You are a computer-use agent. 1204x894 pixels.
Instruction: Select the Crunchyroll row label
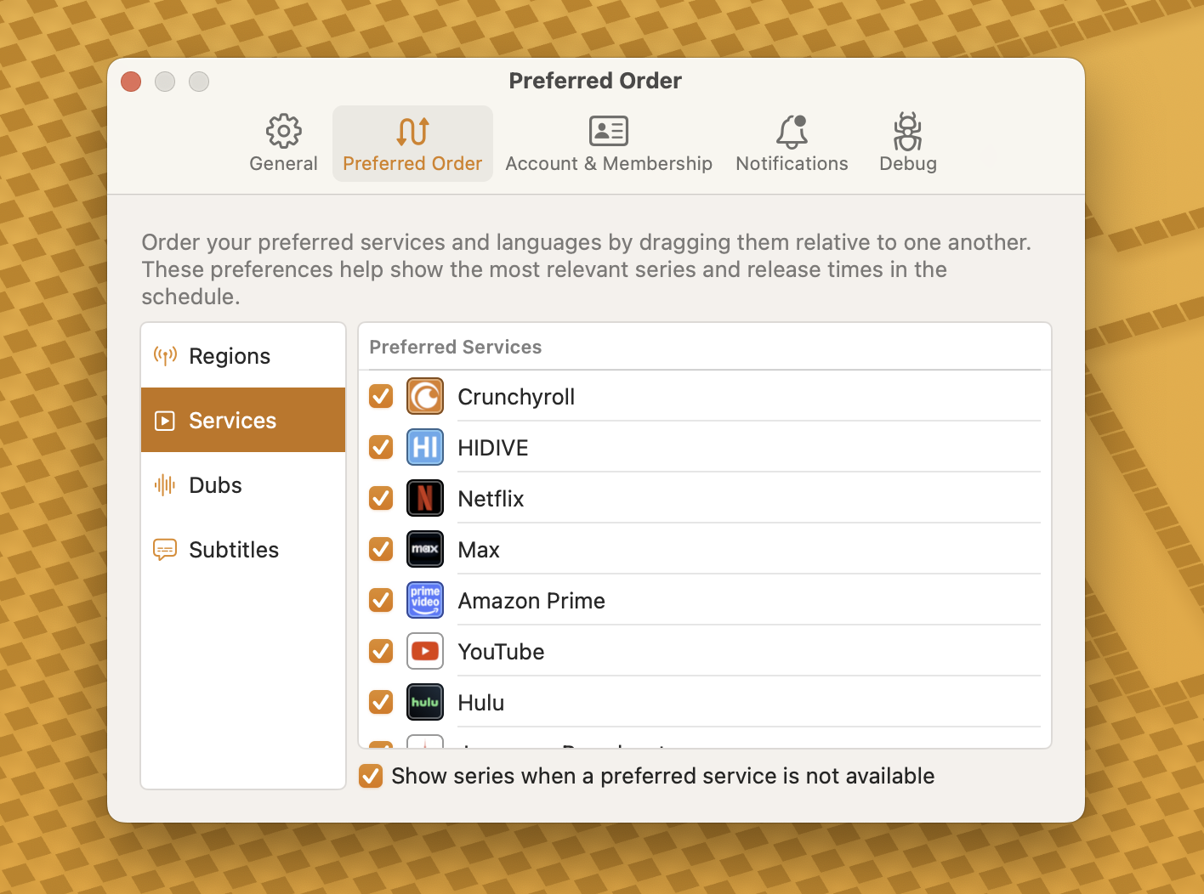tap(516, 397)
